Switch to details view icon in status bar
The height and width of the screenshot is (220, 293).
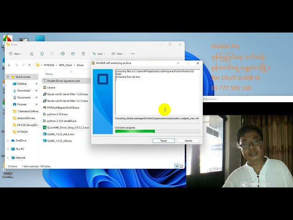tap(177, 166)
